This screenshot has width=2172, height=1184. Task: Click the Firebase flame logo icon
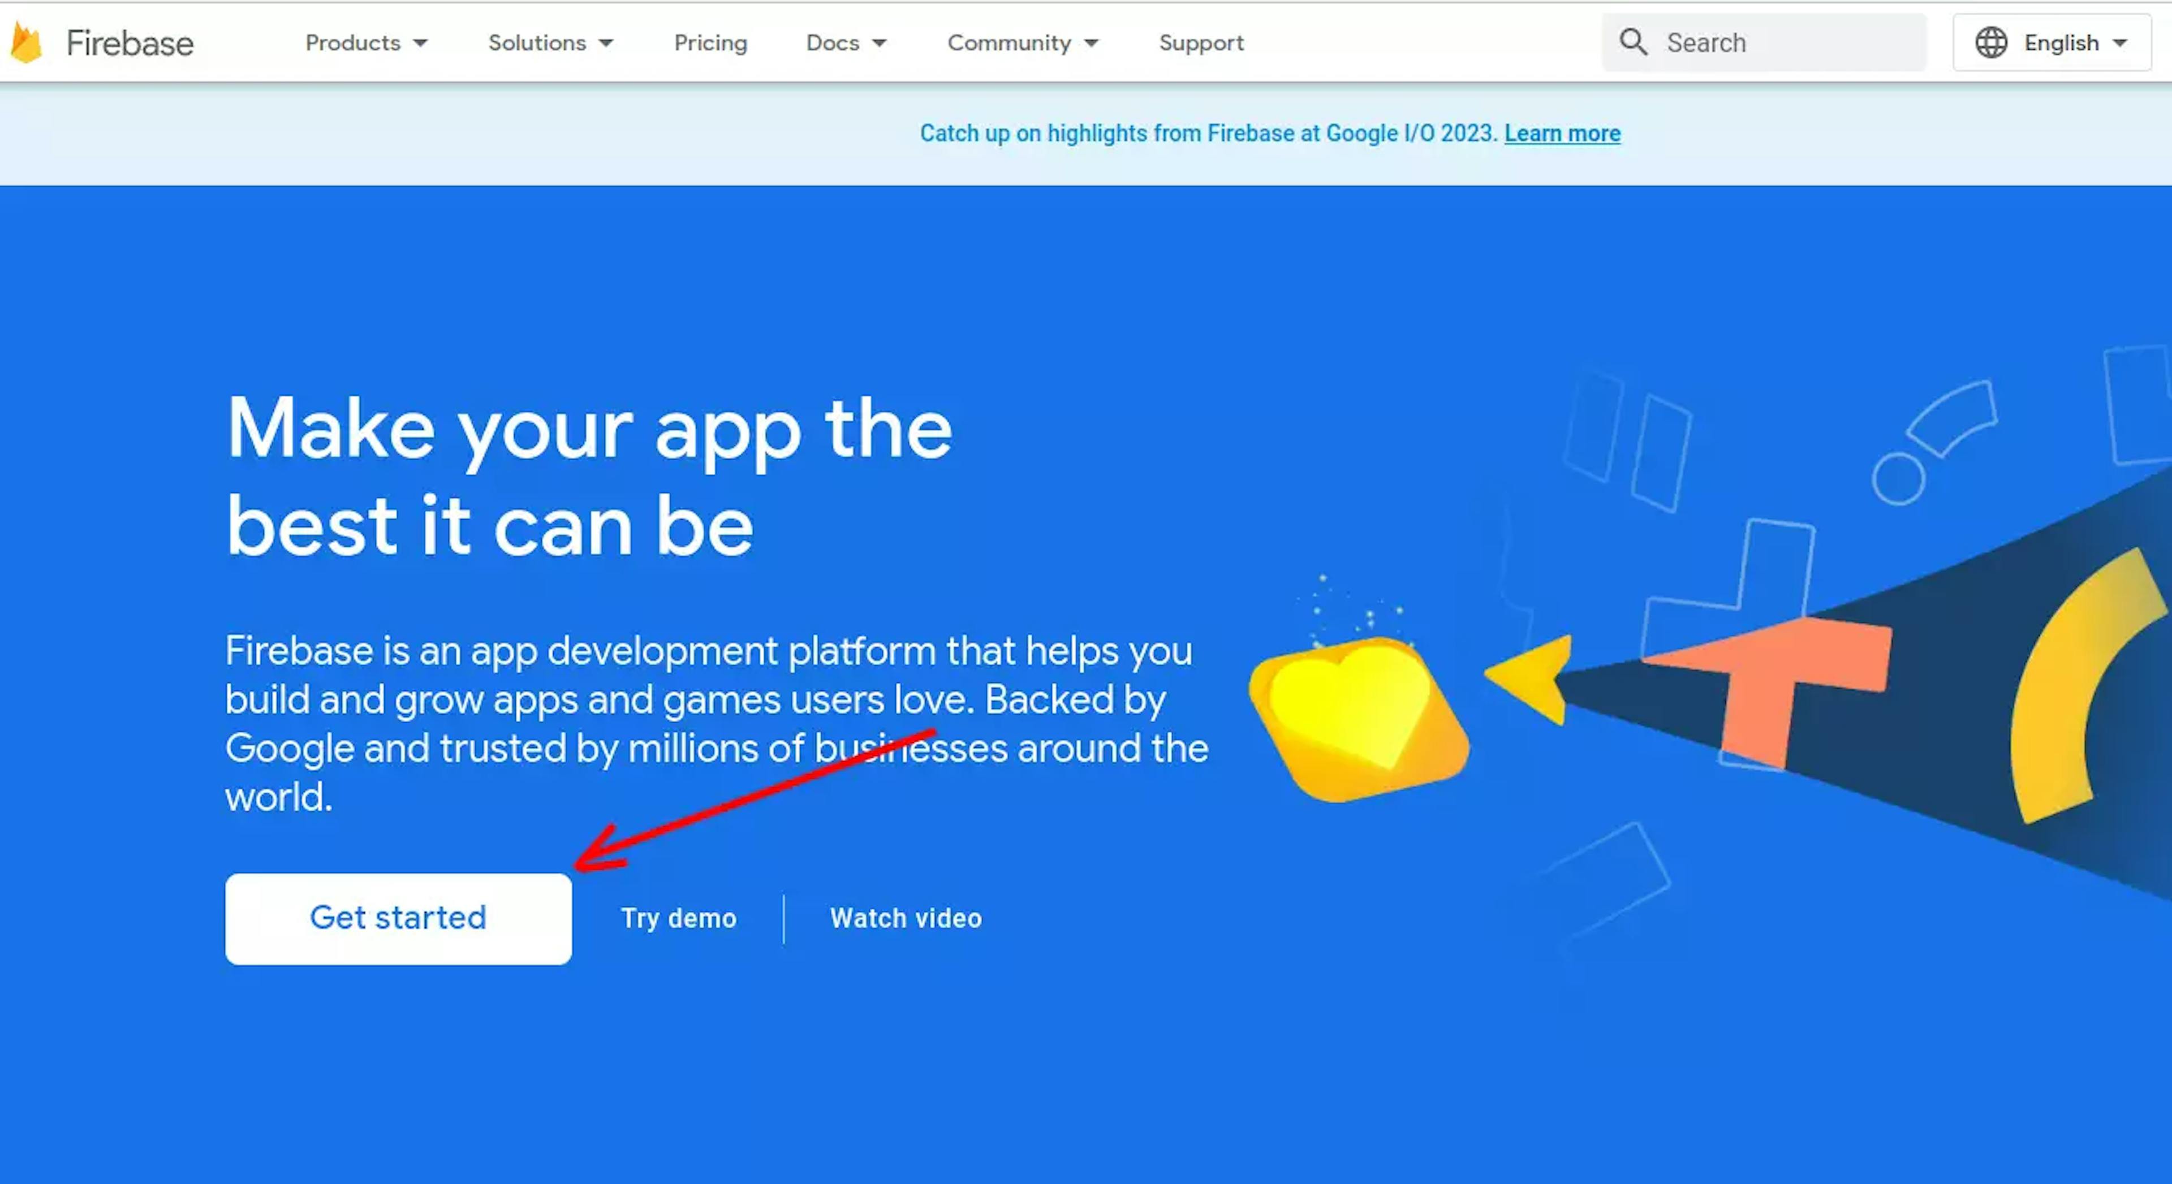26,43
